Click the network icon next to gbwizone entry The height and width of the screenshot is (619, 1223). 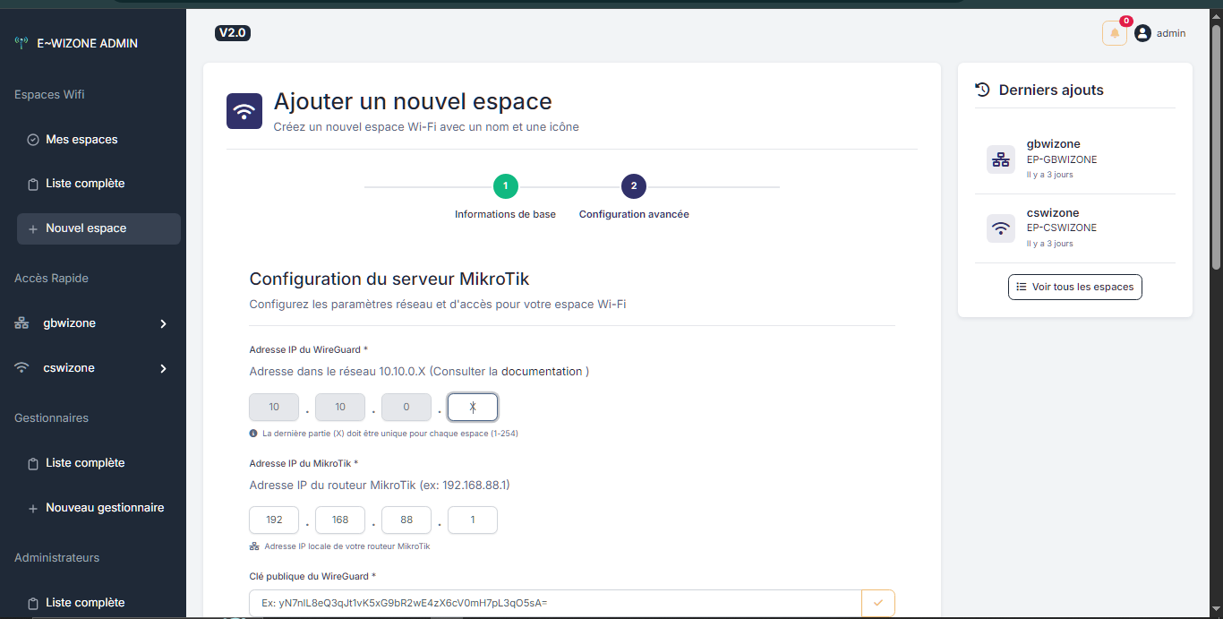(1000, 159)
